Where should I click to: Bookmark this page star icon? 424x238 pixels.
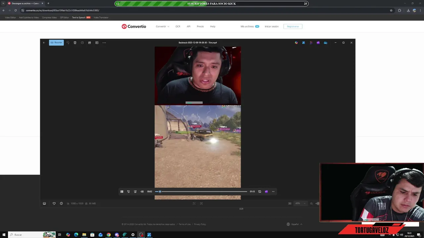coord(391,10)
